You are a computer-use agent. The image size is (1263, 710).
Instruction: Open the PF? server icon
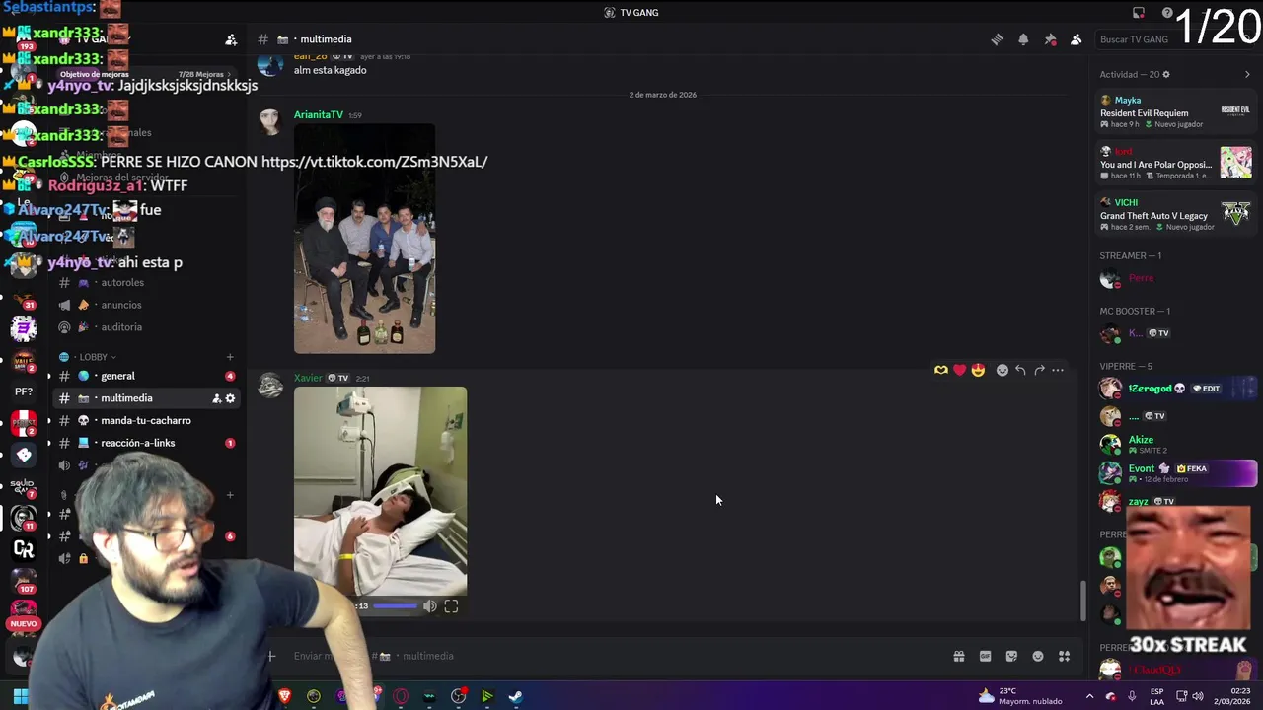[24, 391]
